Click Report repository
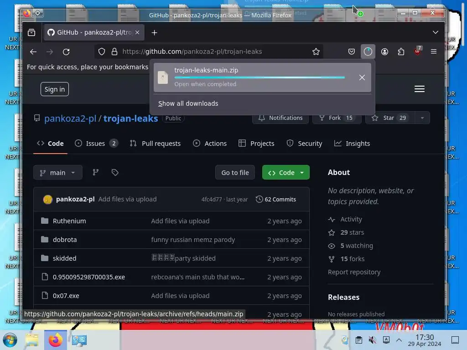This screenshot has height=350, width=467. click(354, 272)
